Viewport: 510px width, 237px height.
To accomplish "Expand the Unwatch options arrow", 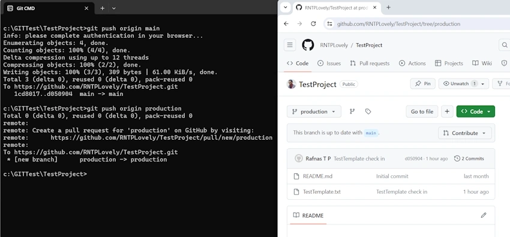I will tap(482, 84).
